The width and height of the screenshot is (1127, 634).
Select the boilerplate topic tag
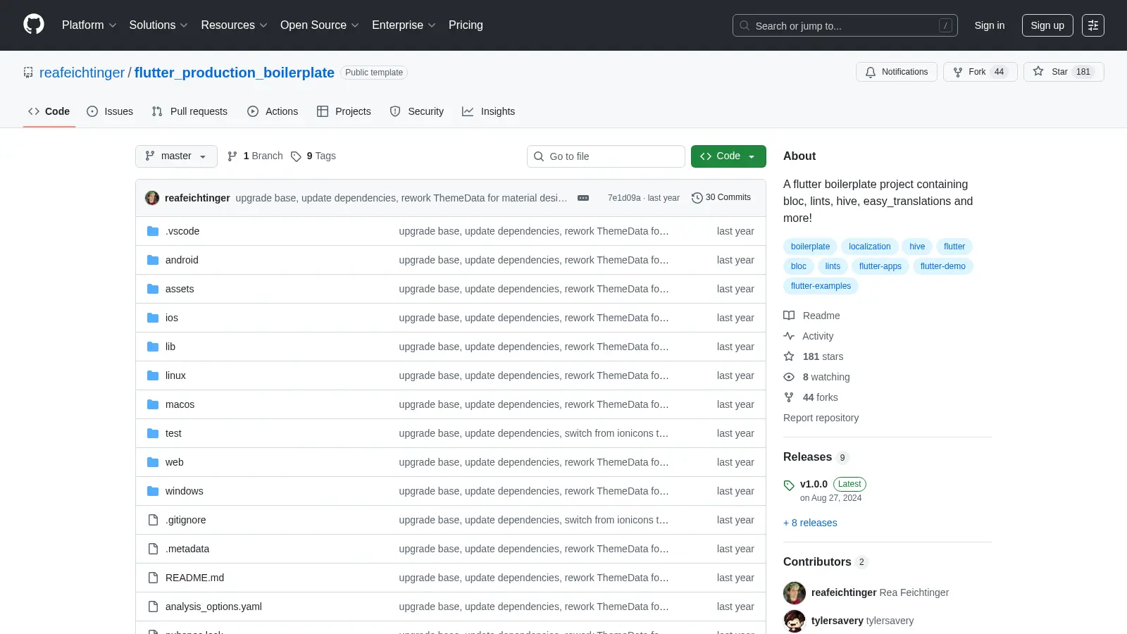[x=810, y=247]
